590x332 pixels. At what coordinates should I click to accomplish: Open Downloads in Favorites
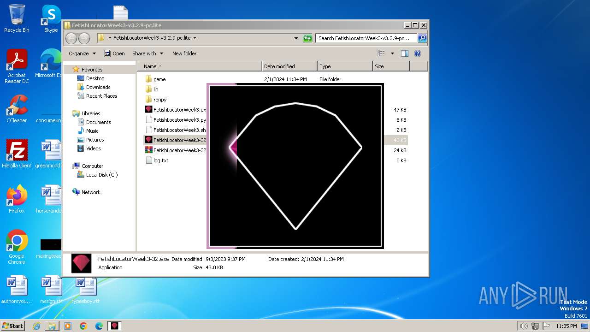pos(98,87)
